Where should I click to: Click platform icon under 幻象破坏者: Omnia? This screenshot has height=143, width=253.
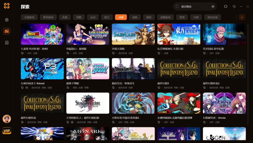click(x=204, y=122)
